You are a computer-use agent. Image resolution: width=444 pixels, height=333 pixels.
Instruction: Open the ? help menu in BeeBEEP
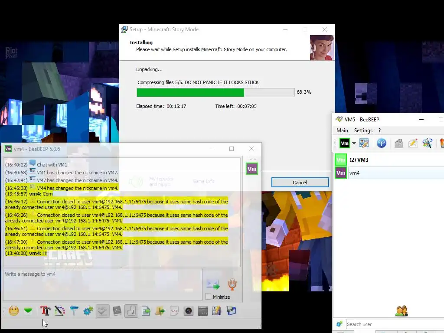tap(379, 130)
